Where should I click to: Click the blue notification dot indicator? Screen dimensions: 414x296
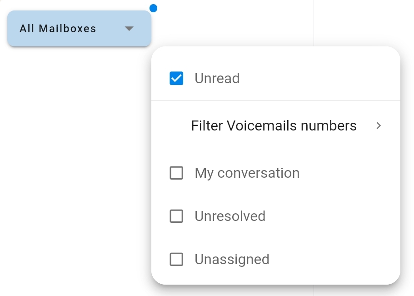pos(154,8)
